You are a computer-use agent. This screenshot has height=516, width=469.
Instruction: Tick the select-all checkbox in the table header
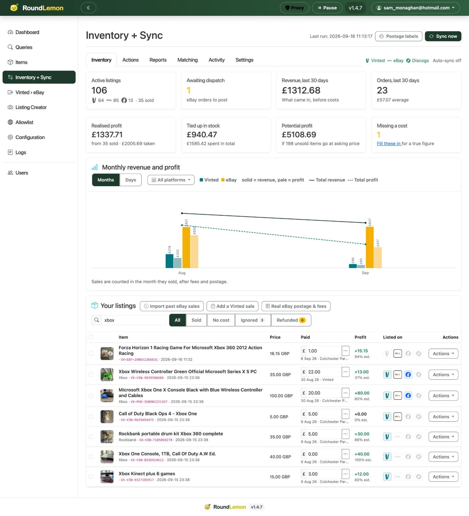(x=91, y=337)
